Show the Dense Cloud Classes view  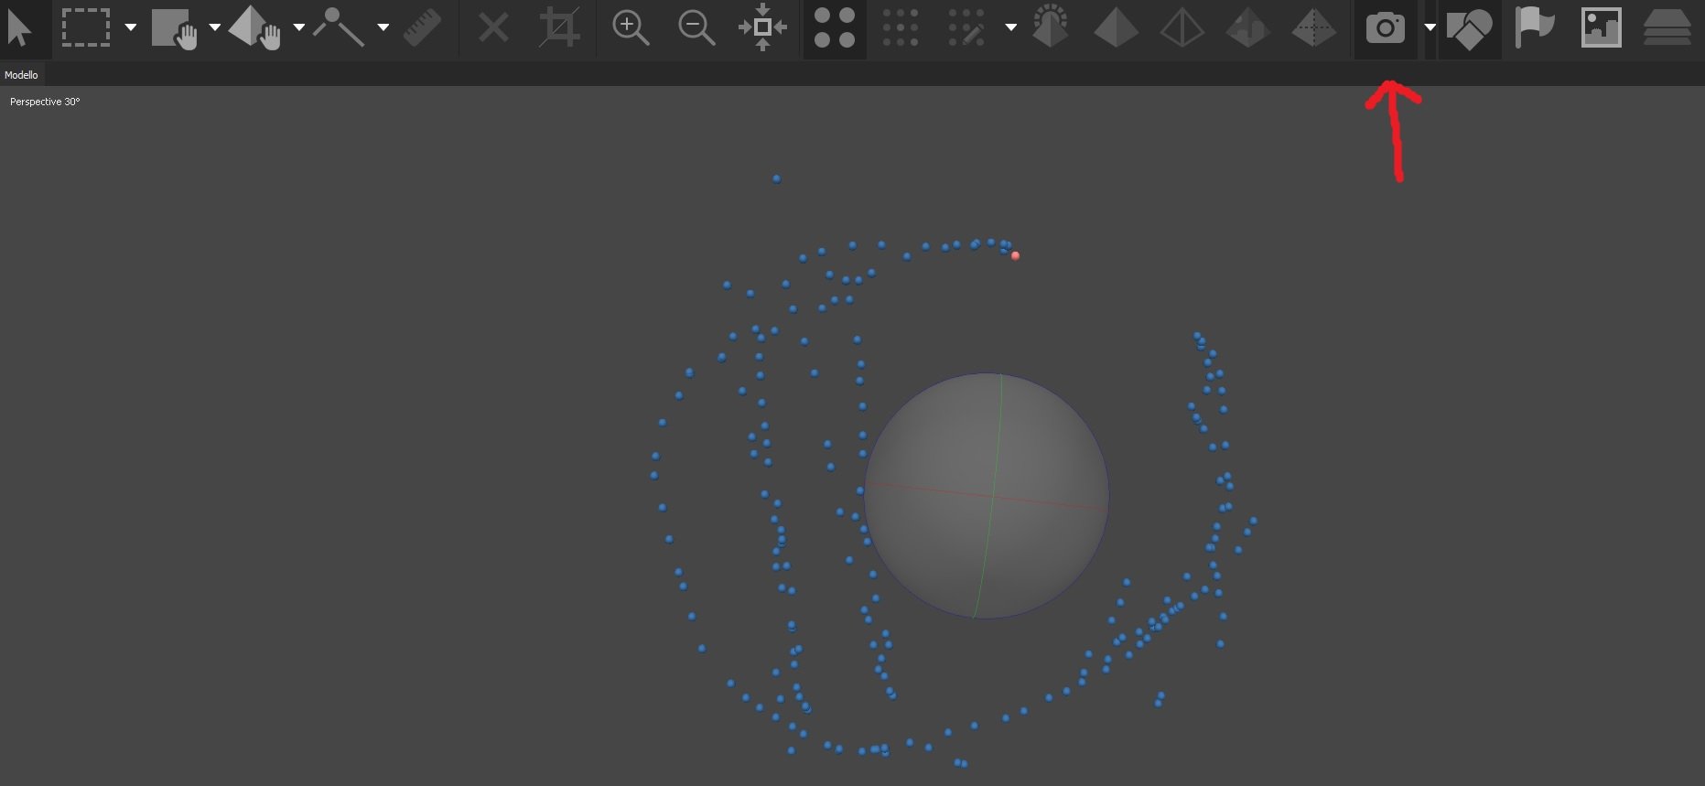click(x=966, y=27)
